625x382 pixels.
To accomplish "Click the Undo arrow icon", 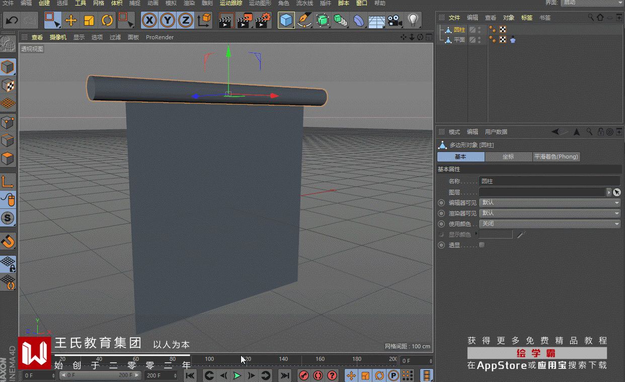I will 12,21.
